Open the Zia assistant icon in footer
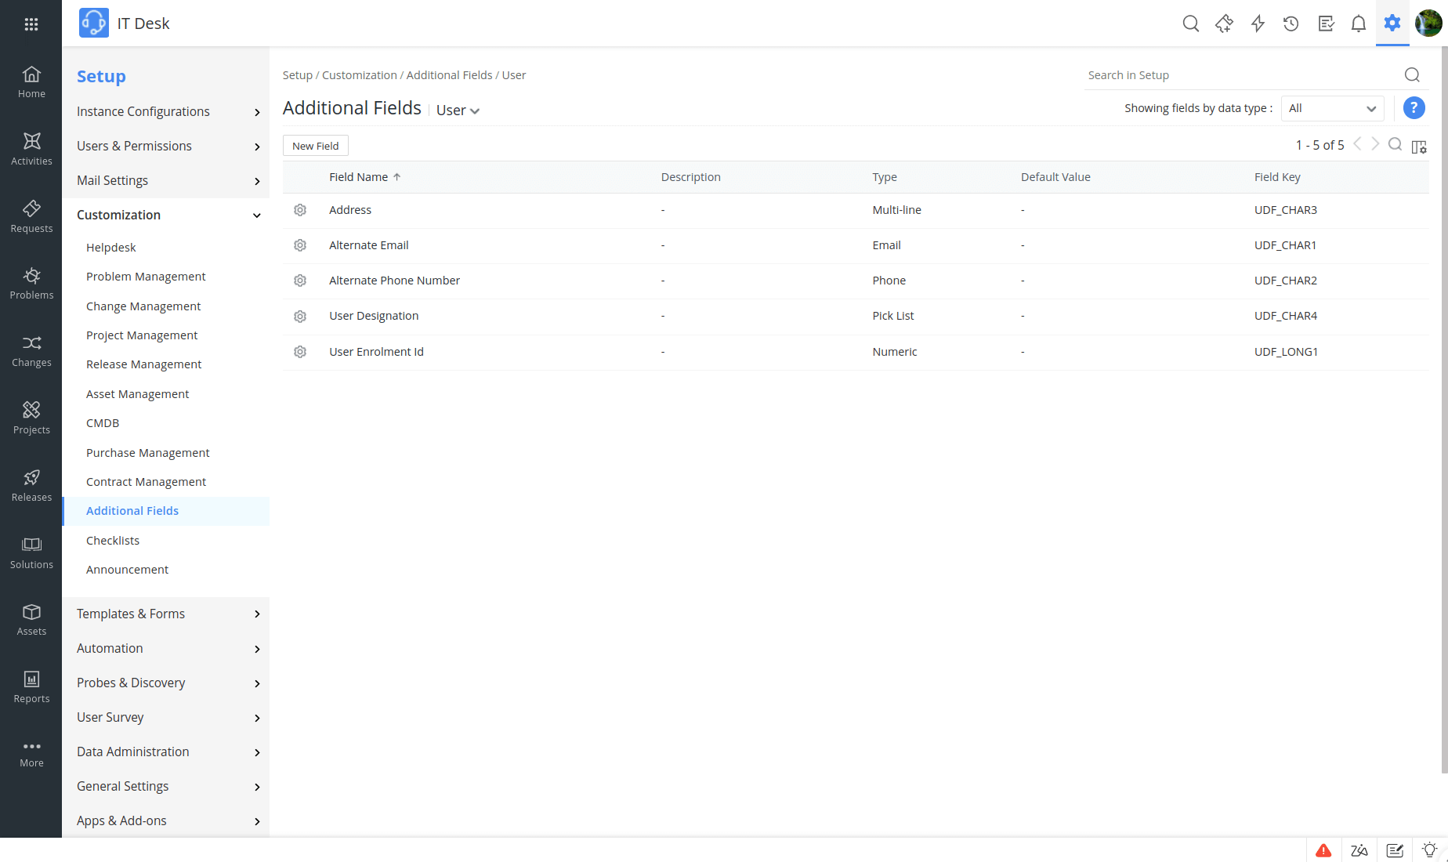This screenshot has width=1448, height=862. click(1359, 850)
